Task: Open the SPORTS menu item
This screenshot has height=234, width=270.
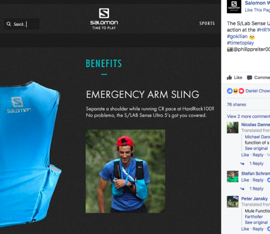Action: 207,23
